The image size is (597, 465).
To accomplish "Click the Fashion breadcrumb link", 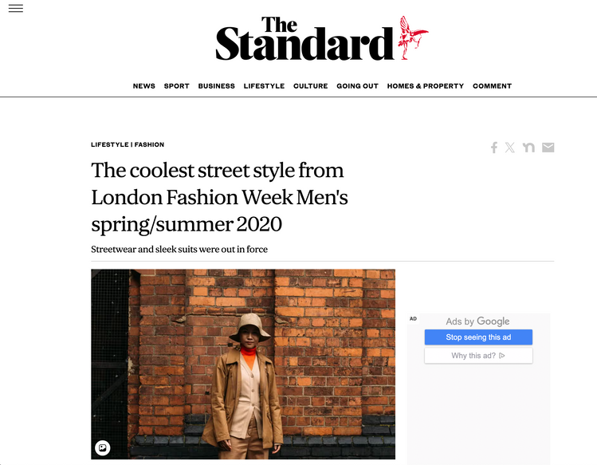I will [x=150, y=145].
